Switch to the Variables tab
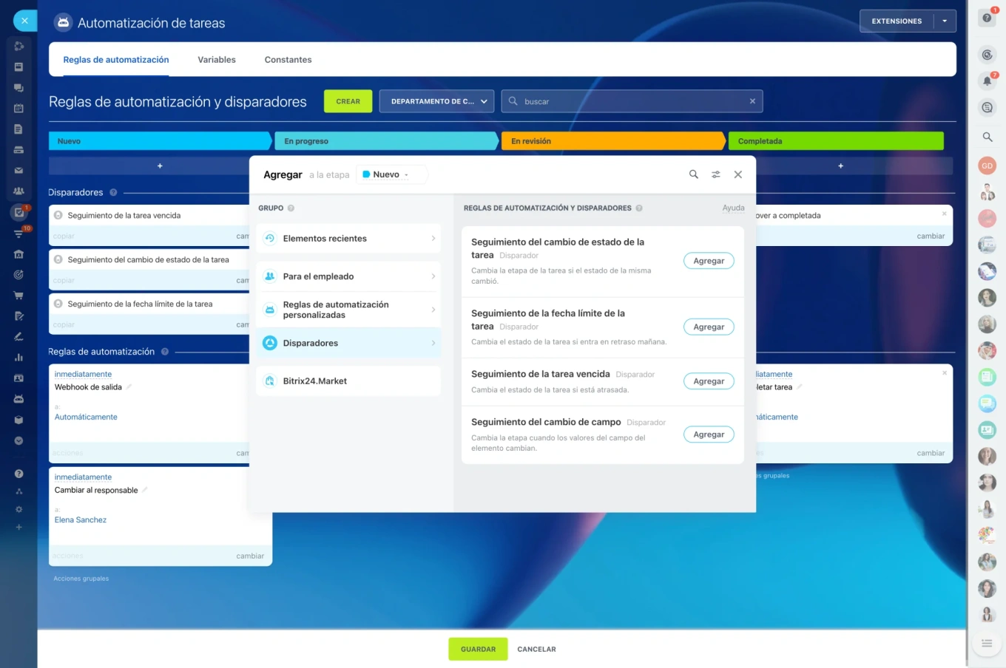Screen dimensions: 1006x668 pos(217,60)
